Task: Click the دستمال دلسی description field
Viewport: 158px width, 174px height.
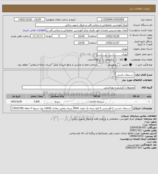Action: [x=125, y=75]
